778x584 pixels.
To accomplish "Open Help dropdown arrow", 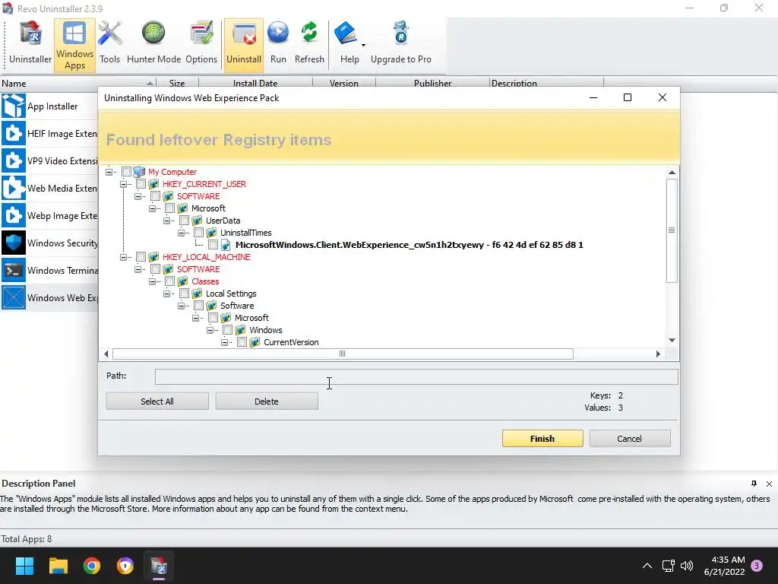I will coord(363,45).
